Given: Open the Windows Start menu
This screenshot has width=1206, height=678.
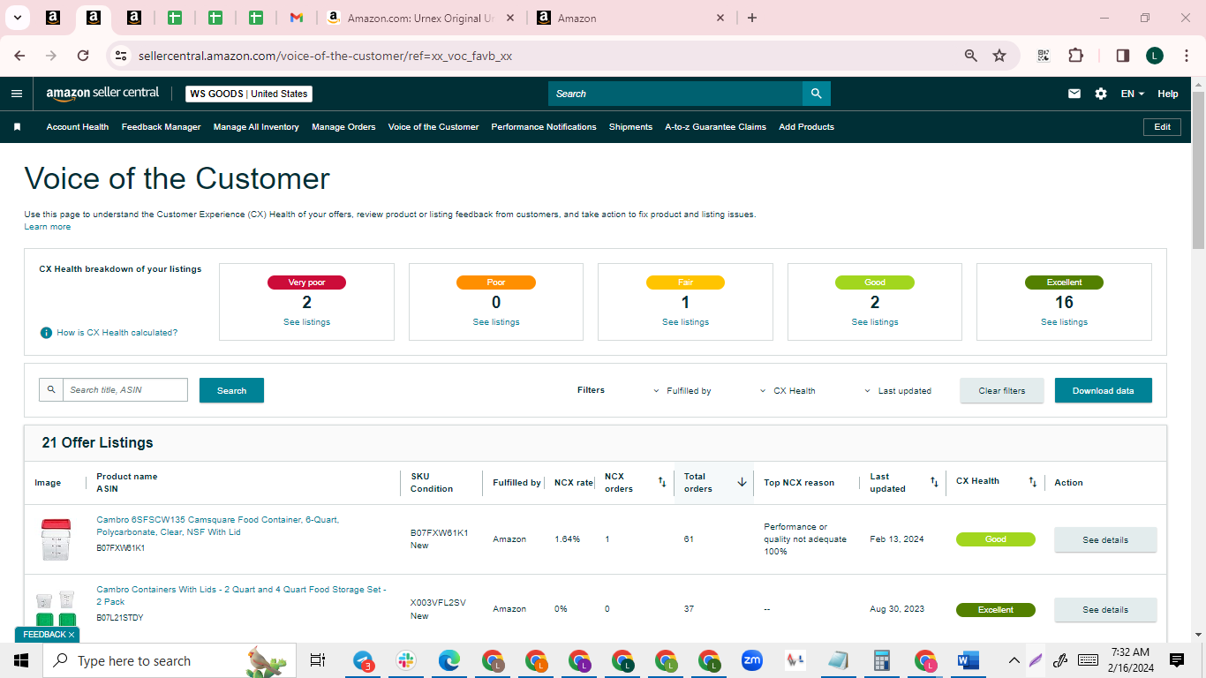Looking at the screenshot, I should point(21,660).
